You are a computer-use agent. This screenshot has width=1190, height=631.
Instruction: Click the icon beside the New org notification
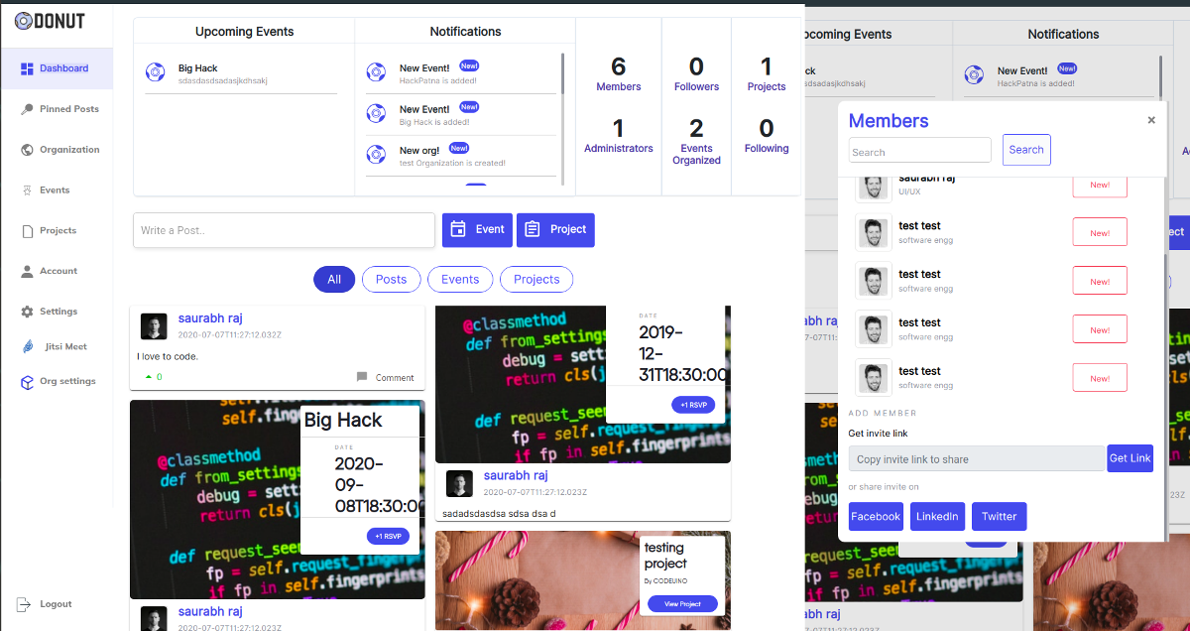point(376,154)
